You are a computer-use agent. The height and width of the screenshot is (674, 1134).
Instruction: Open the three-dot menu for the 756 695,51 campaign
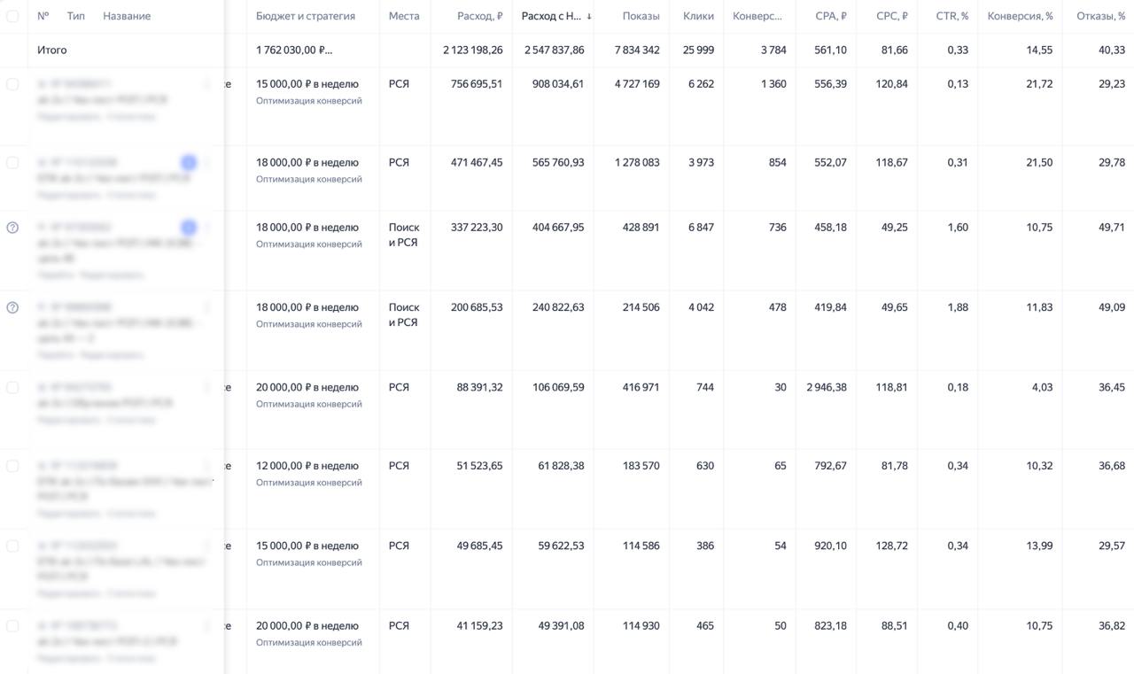pos(207,84)
